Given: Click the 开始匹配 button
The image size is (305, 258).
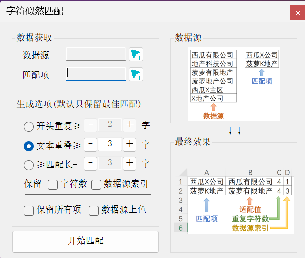Looking at the screenshot, I should point(85,241).
